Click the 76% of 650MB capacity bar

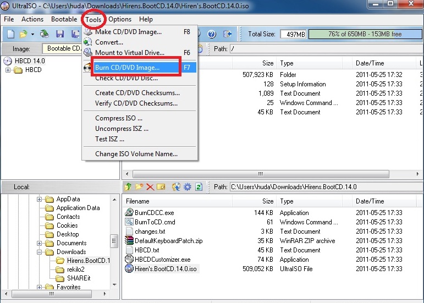click(x=365, y=34)
